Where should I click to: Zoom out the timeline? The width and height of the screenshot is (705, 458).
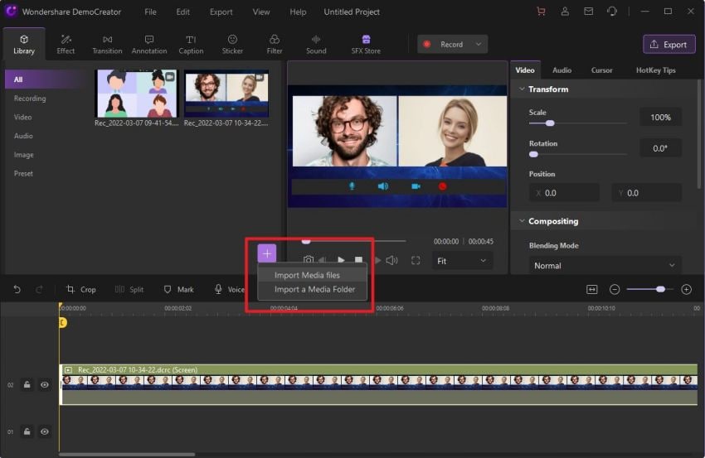point(614,290)
